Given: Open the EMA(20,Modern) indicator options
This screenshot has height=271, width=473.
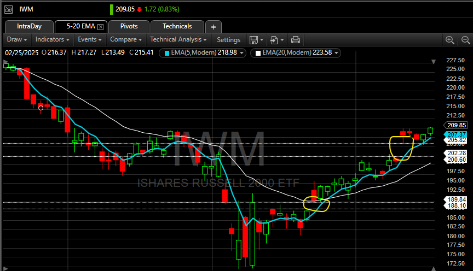Looking at the screenshot, I should [337, 53].
